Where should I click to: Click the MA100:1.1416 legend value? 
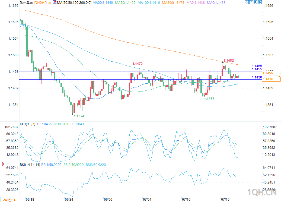(149, 3)
